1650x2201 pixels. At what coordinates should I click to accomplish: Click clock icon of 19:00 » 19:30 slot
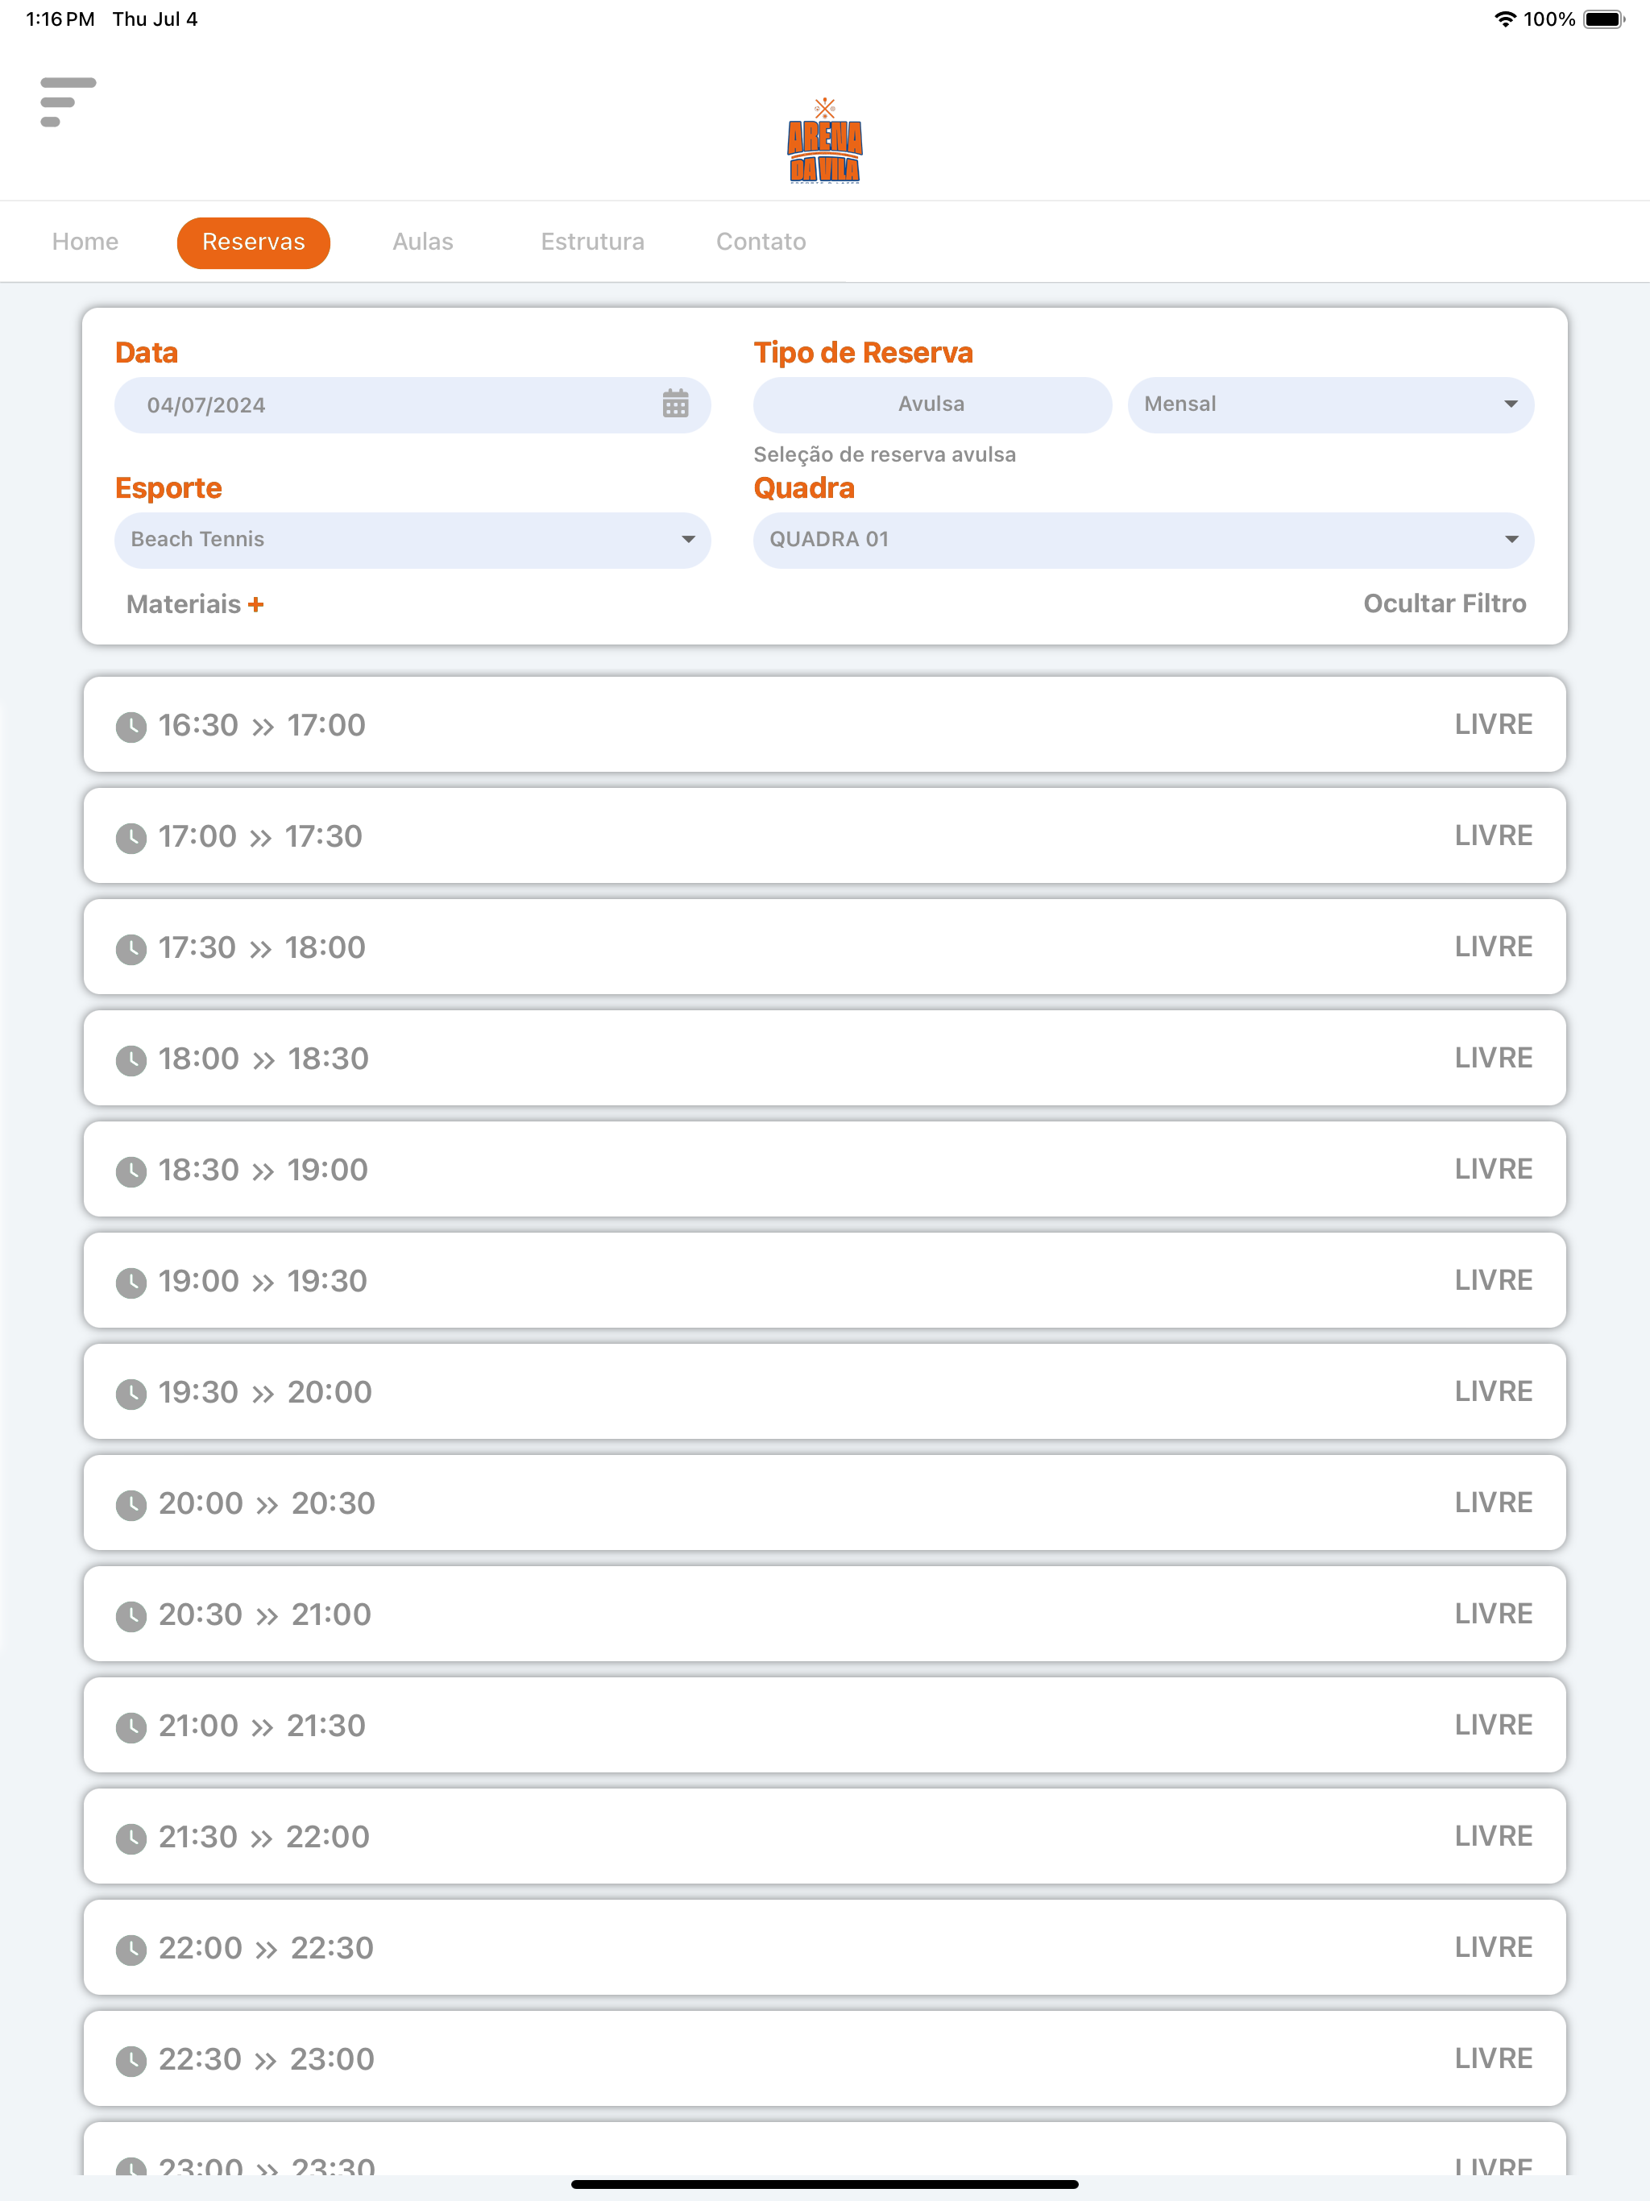131,1283
